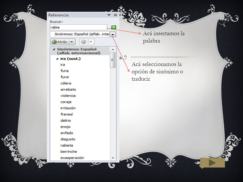Open the forward history dropdown arrow
The width and height of the screenshot is (243, 182).
(91, 42)
